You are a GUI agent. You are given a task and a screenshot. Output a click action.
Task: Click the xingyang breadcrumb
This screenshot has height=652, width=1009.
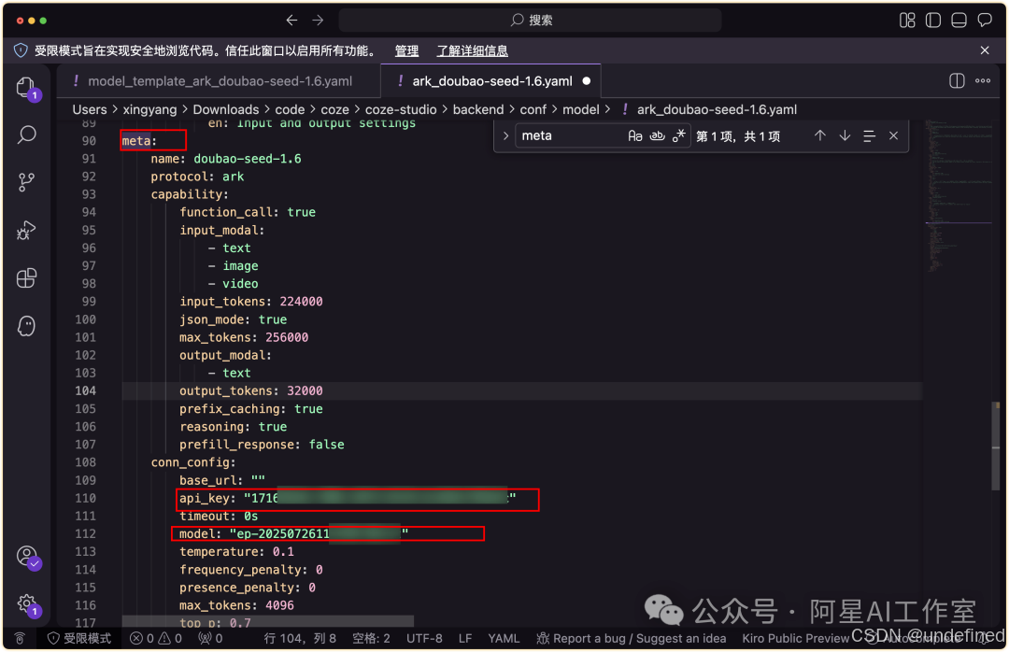[149, 109]
